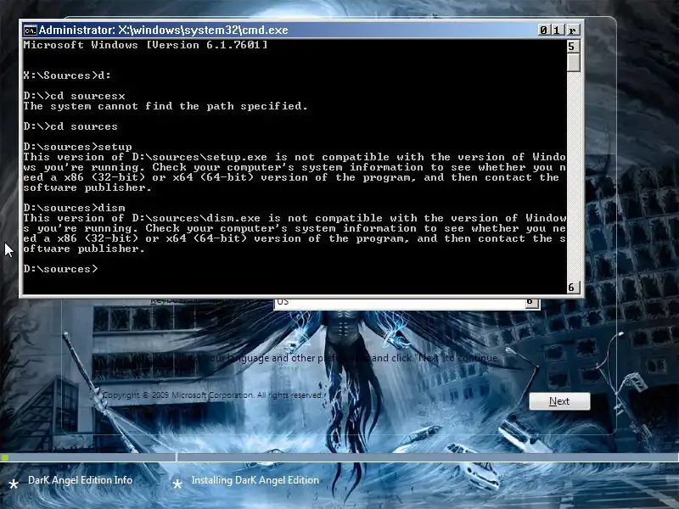The image size is (679, 509).
Task: Click the 'Installing DarK Angel Edition' label
Action: tap(255, 480)
